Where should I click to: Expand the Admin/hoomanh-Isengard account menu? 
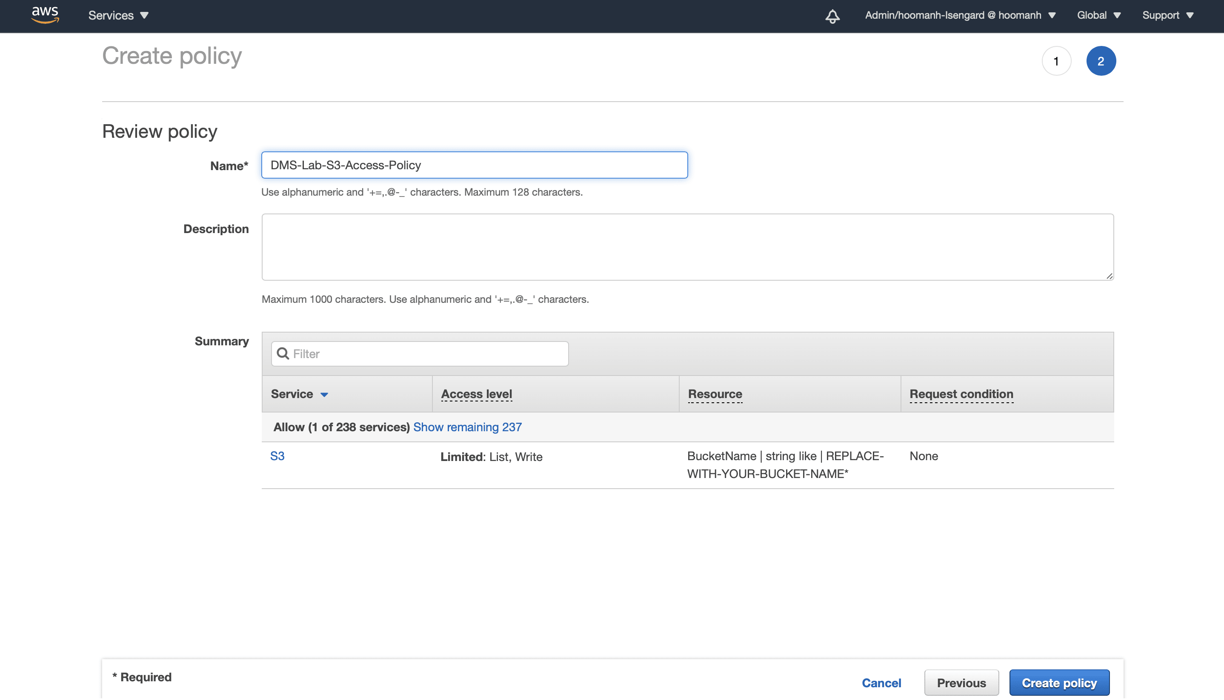[960, 15]
